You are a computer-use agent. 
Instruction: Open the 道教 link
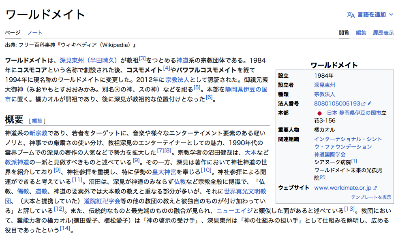click(x=41, y=191)
